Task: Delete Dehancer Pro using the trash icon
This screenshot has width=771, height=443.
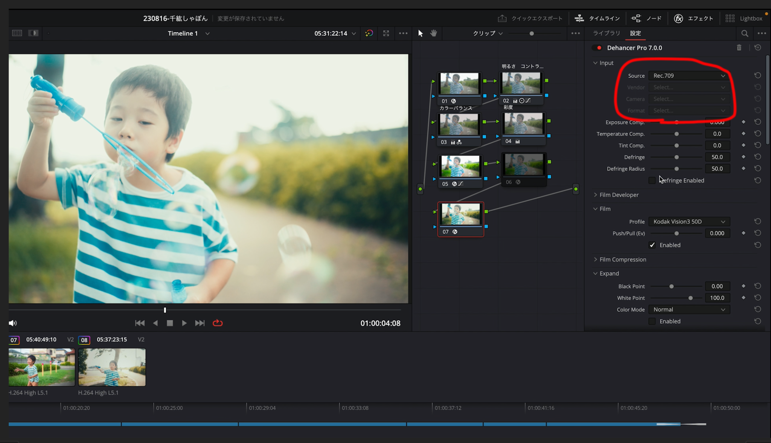Action: coord(739,47)
